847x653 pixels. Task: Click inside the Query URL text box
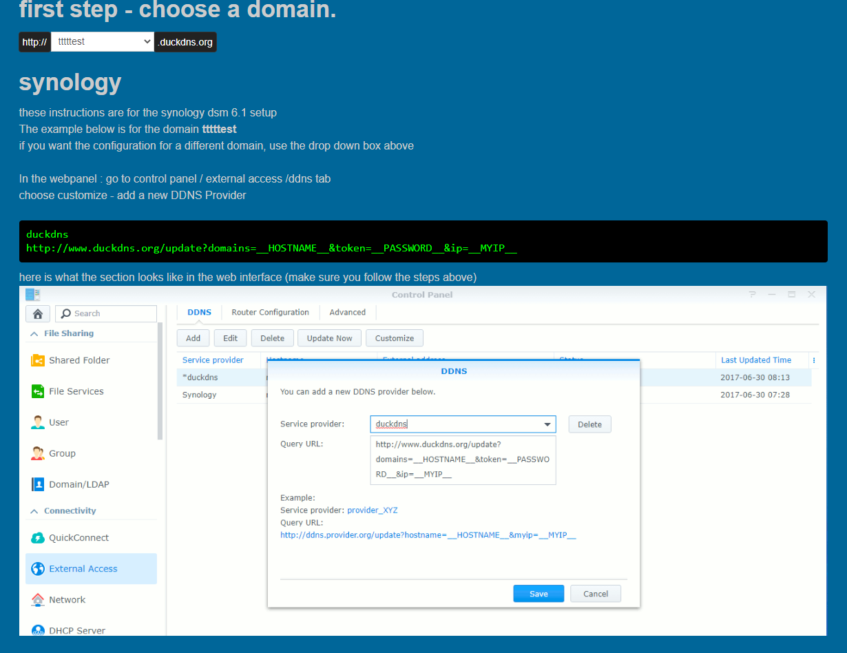click(463, 460)
